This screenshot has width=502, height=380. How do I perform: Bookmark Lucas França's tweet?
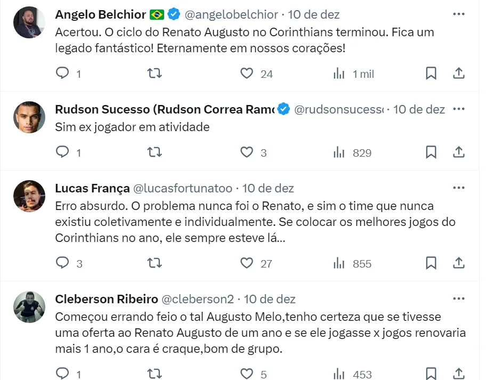431,263
